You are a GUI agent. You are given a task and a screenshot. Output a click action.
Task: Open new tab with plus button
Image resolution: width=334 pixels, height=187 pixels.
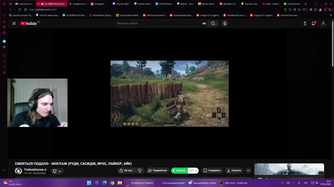tap(306, 4)
